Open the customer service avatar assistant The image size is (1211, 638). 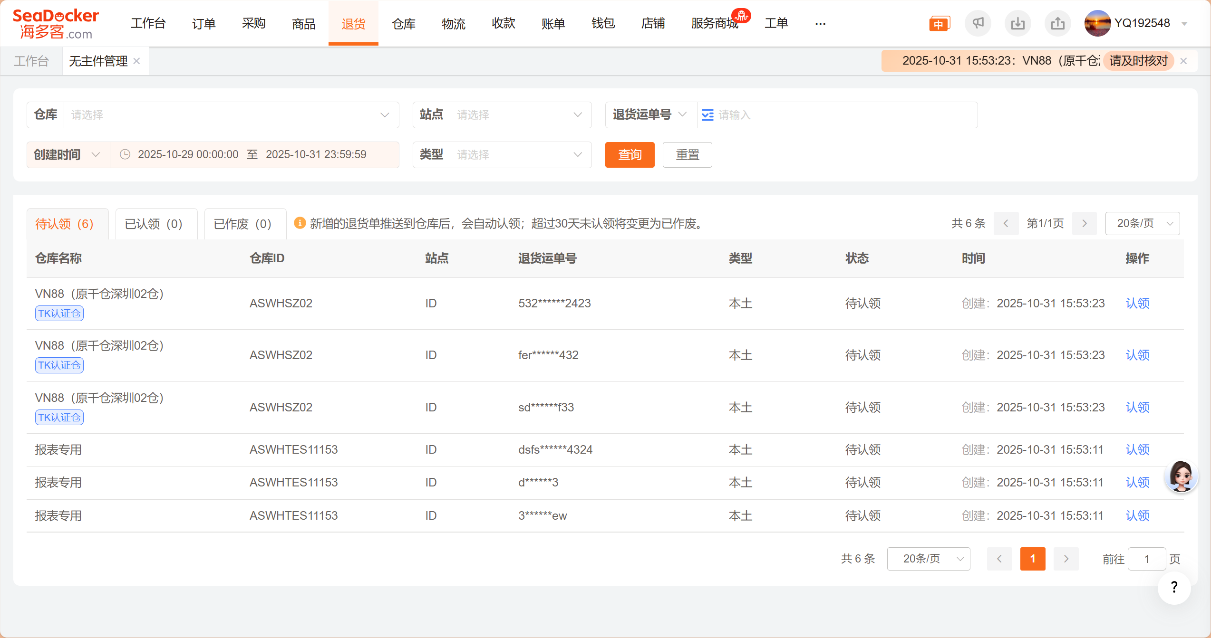tap(1181, 476)
